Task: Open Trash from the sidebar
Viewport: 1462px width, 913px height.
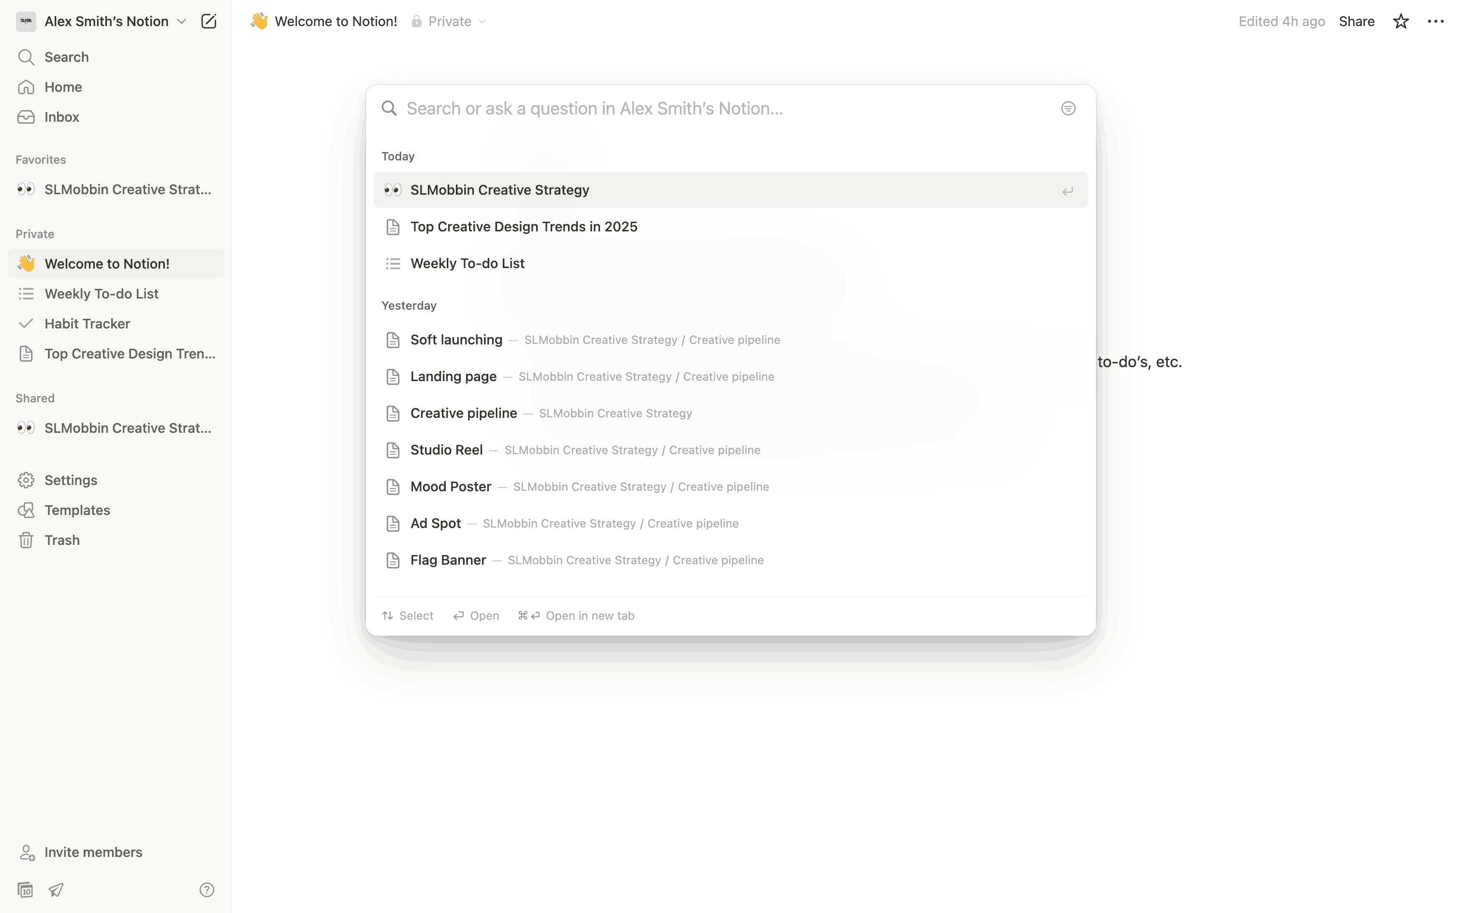Action: [61, 540]
